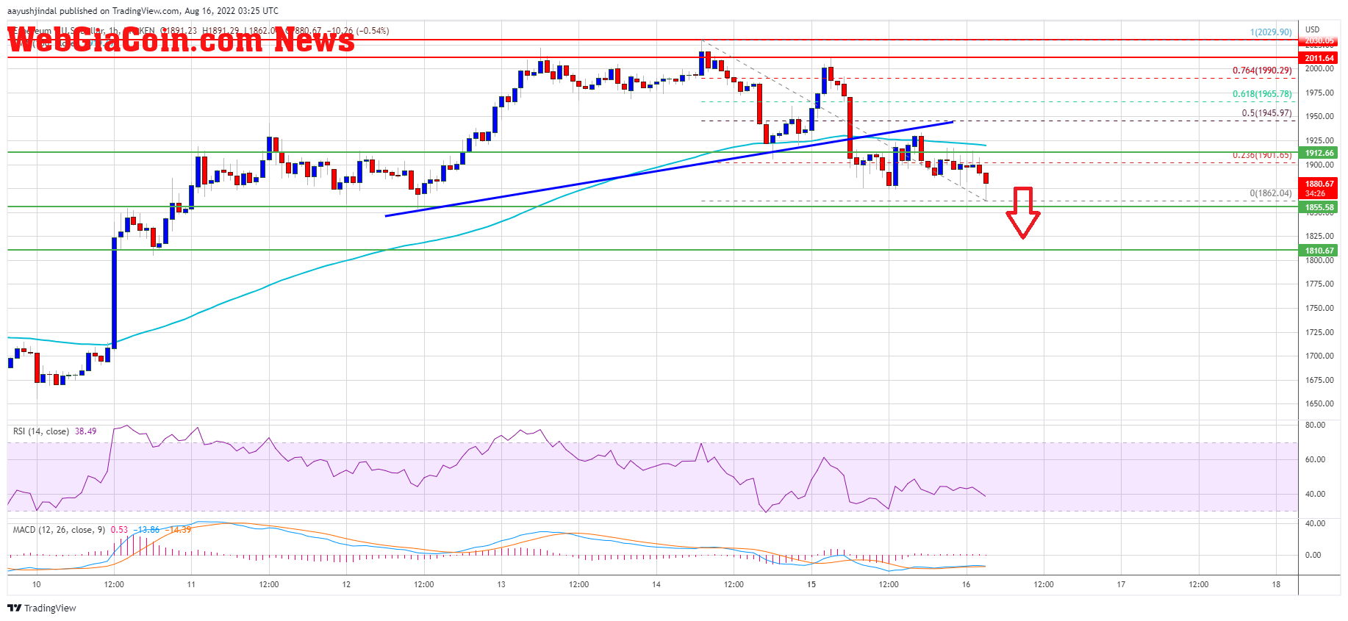This screenshot has width=1348, height=621.
Task: Click the 1775.00 price axis tick
Action: click(1319, 284)
